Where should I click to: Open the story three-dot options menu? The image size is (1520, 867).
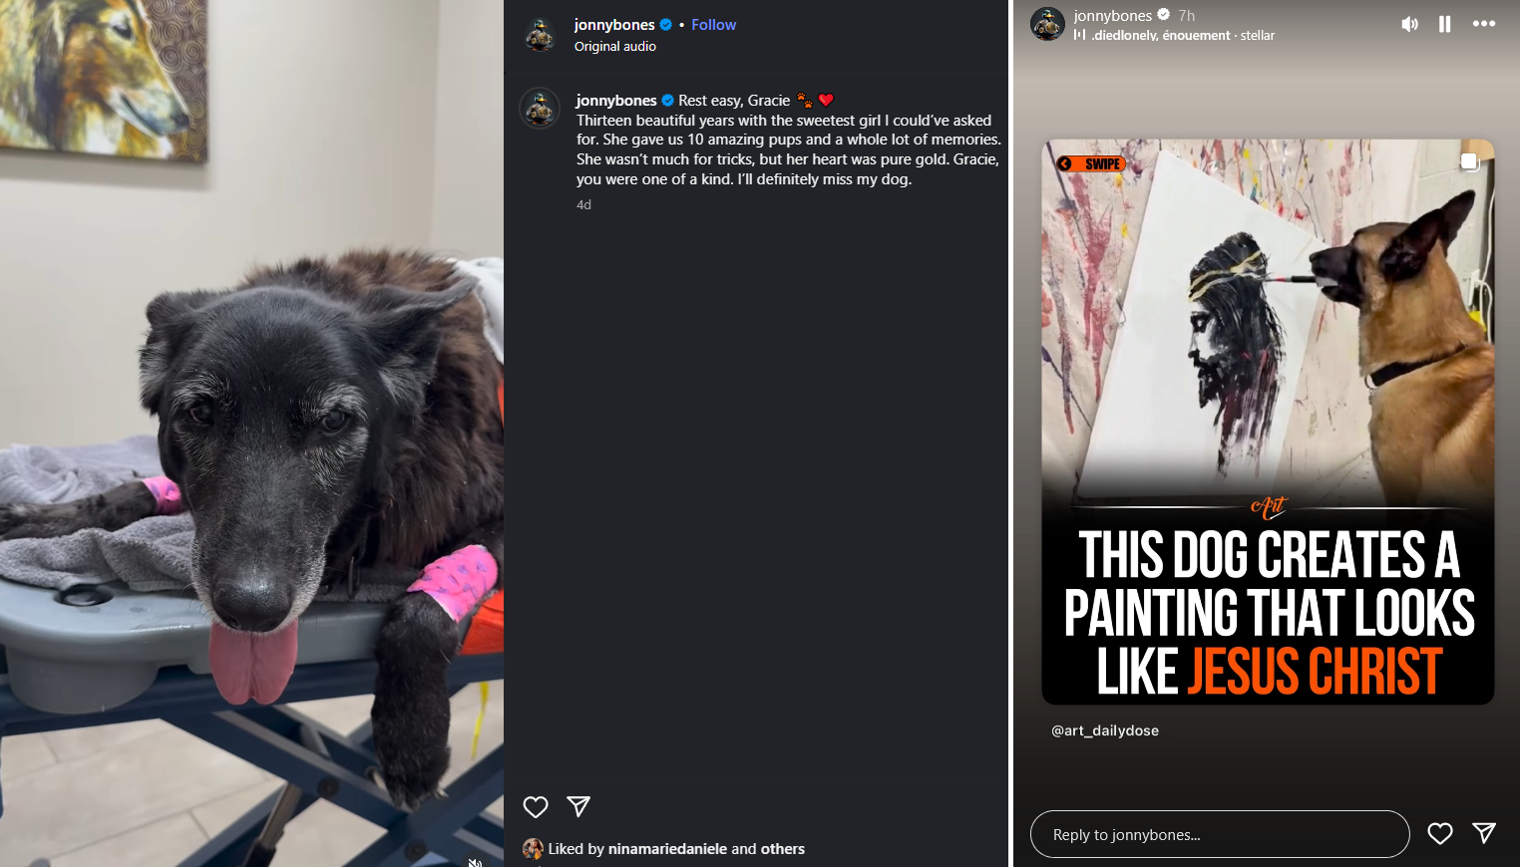(1484, 24)
